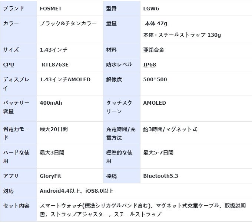This screenshot has height=222, width=252.
Task: Select the Bluetooth5.3 connection value
Action: [161, 176]
